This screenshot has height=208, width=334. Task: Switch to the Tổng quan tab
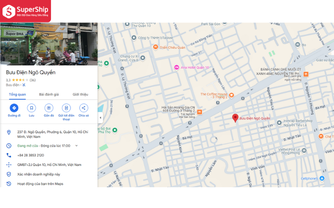(x=17, y=94)
